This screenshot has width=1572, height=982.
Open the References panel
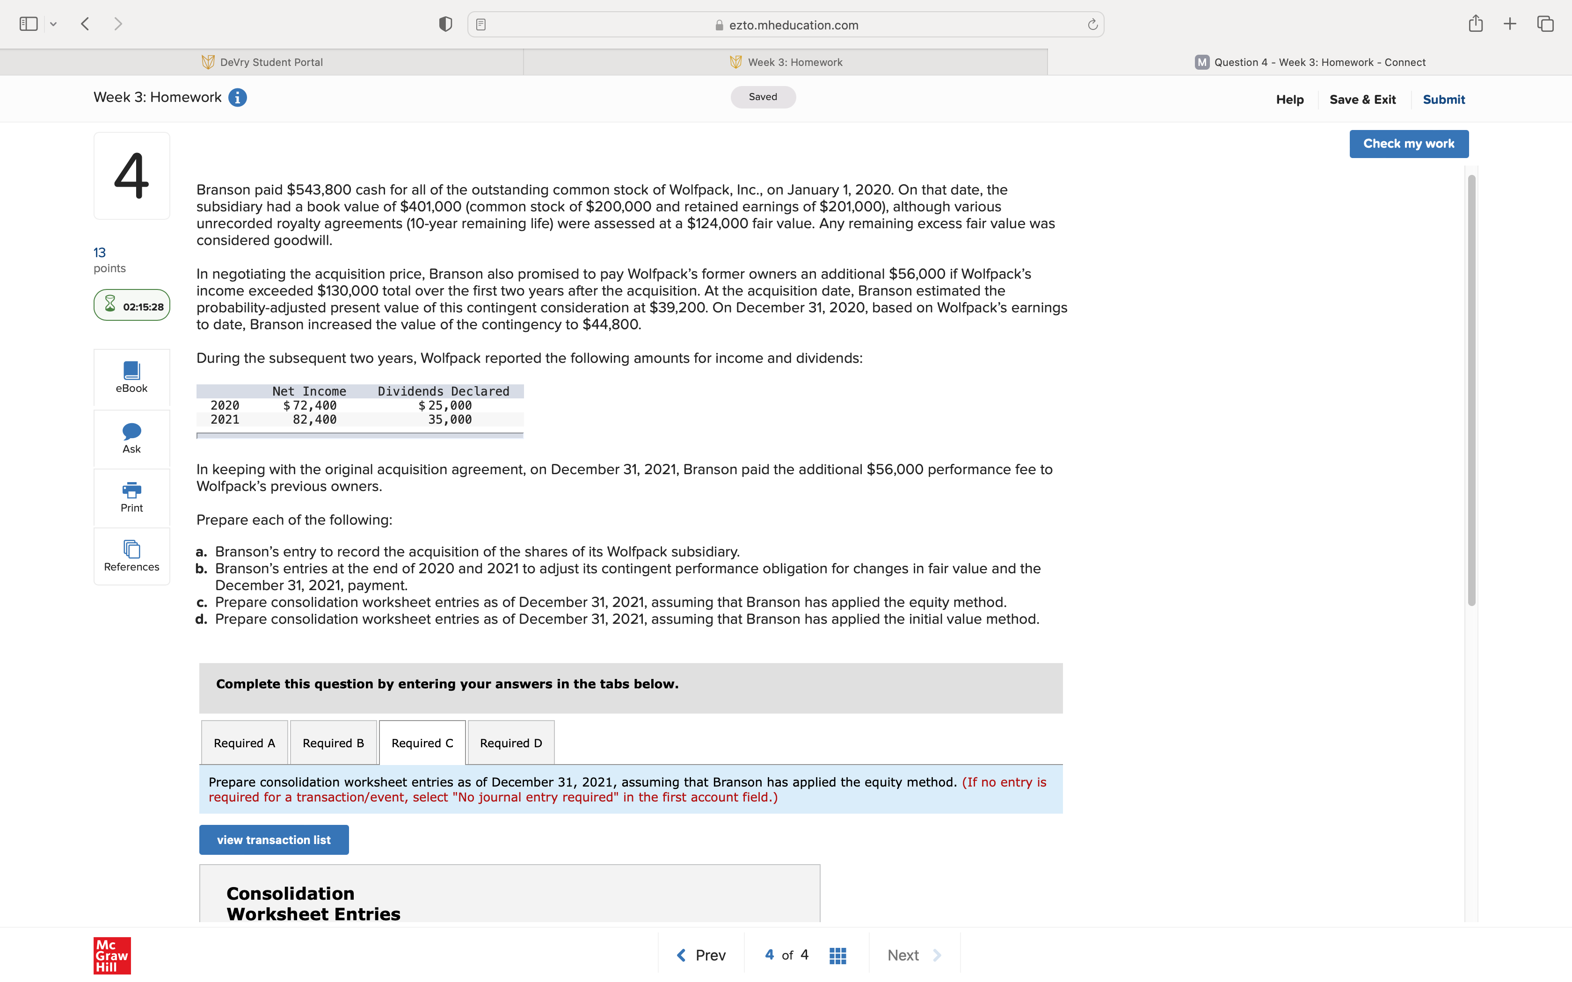coord(131,556)
